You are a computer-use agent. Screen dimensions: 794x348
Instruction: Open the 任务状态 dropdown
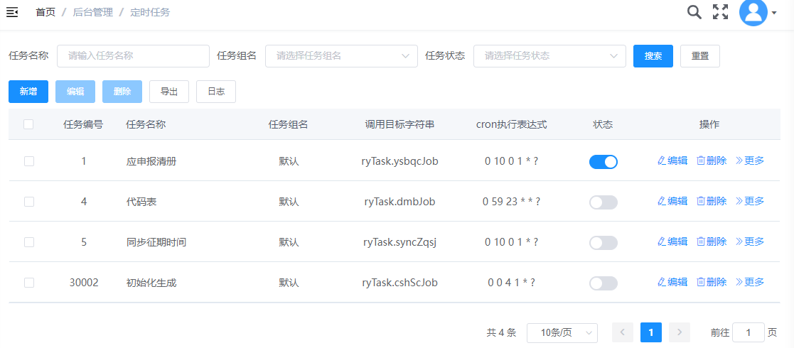549,56
